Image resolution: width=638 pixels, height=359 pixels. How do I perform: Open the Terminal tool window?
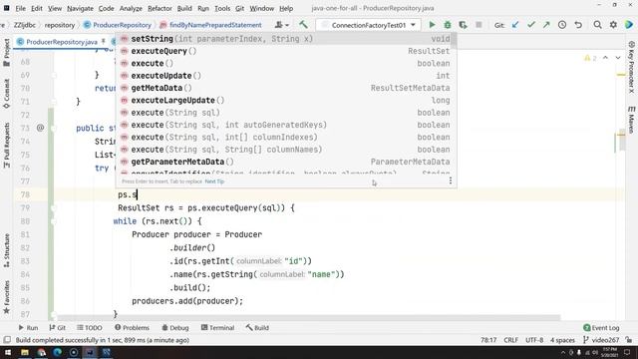(x=217, y=328)
